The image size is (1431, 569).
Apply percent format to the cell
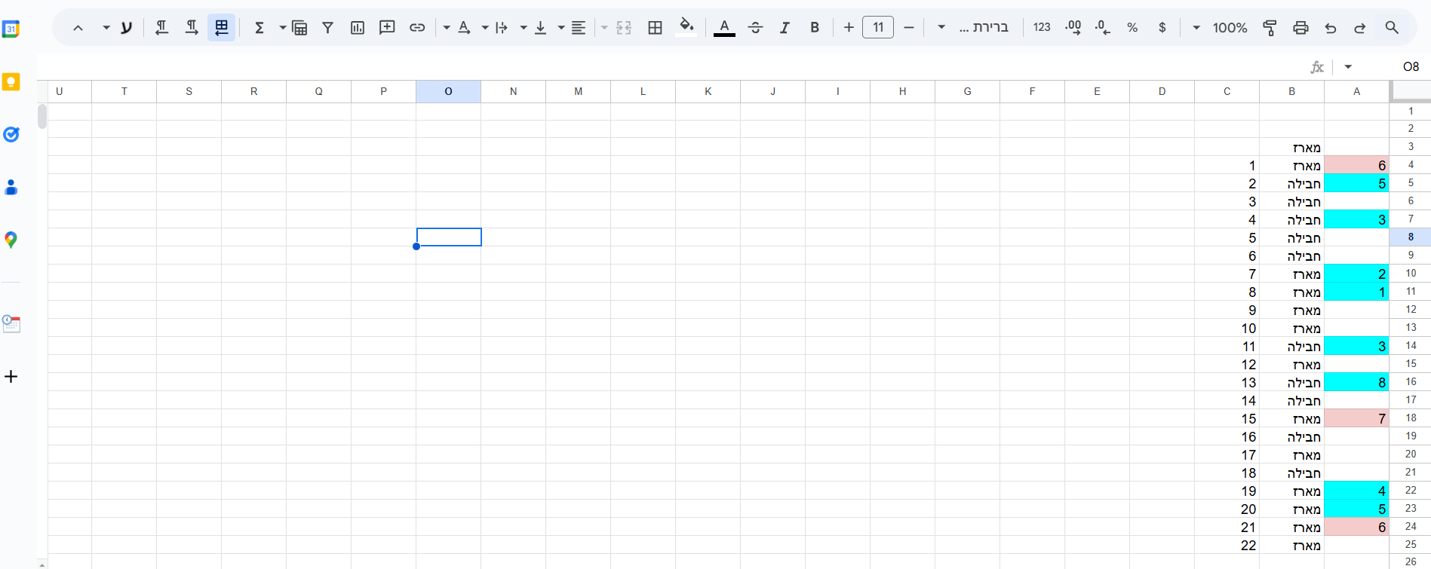(1132, 28)
